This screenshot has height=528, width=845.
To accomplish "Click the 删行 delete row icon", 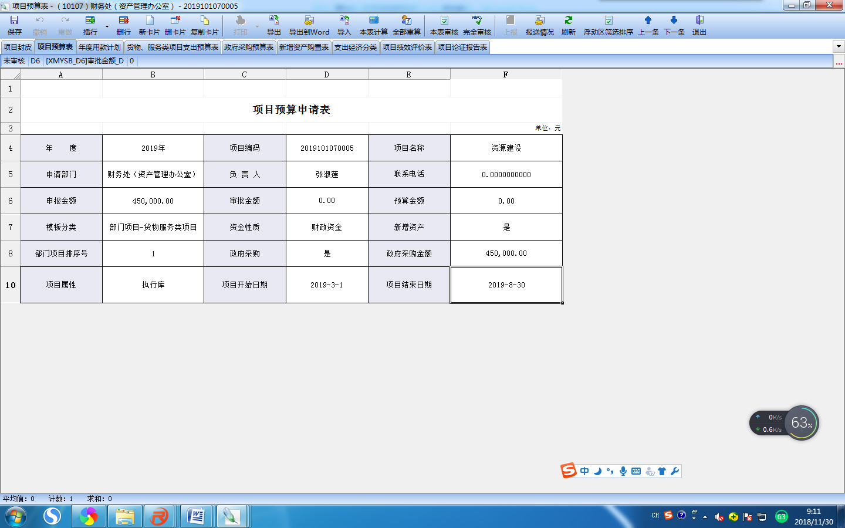I will [123, 25].
